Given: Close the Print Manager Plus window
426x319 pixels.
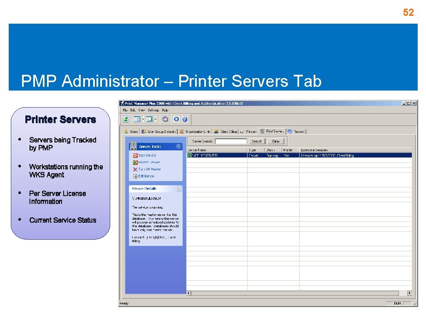Looking at the screenshot, I should pyautogui.click(x=414, y=103).
